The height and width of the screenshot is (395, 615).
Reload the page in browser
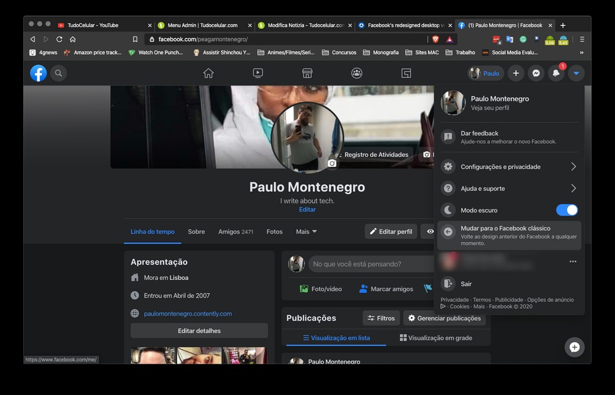click(x=59, y=39)
